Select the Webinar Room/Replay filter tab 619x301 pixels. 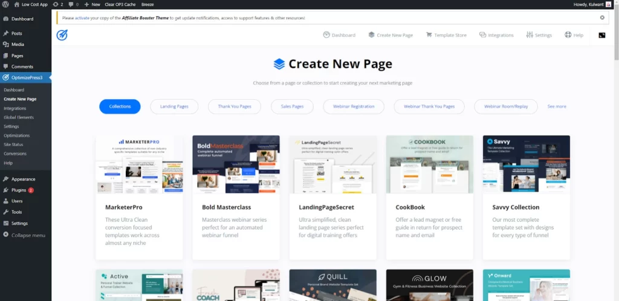(x=506, y=106)
